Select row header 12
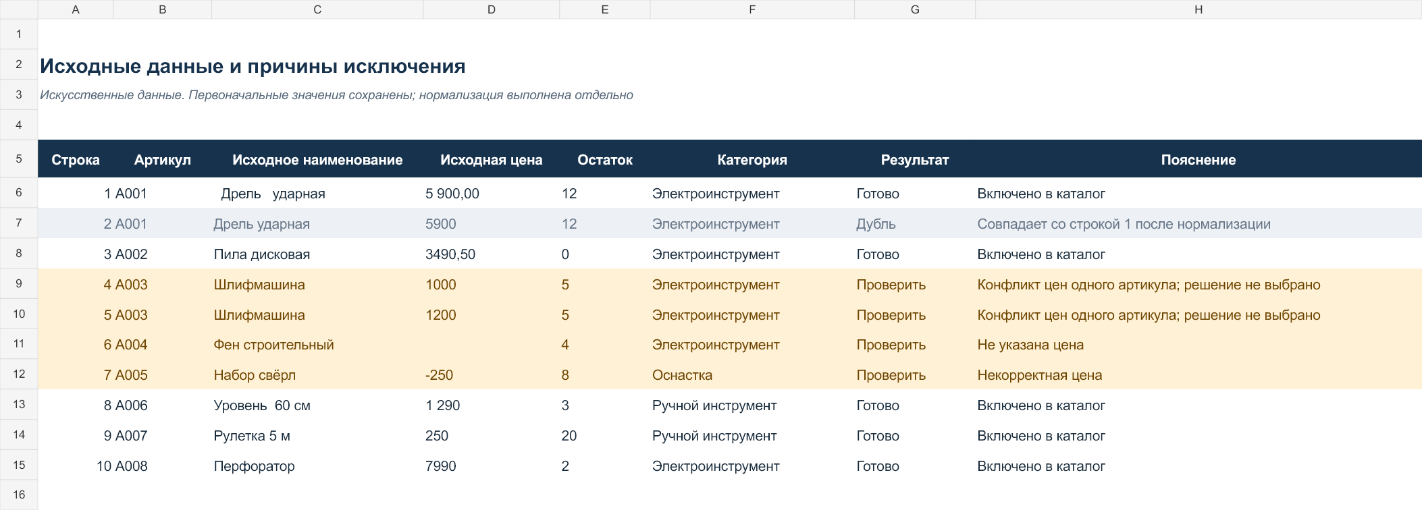Viewport: 1422px width, 510px height. 19,374
